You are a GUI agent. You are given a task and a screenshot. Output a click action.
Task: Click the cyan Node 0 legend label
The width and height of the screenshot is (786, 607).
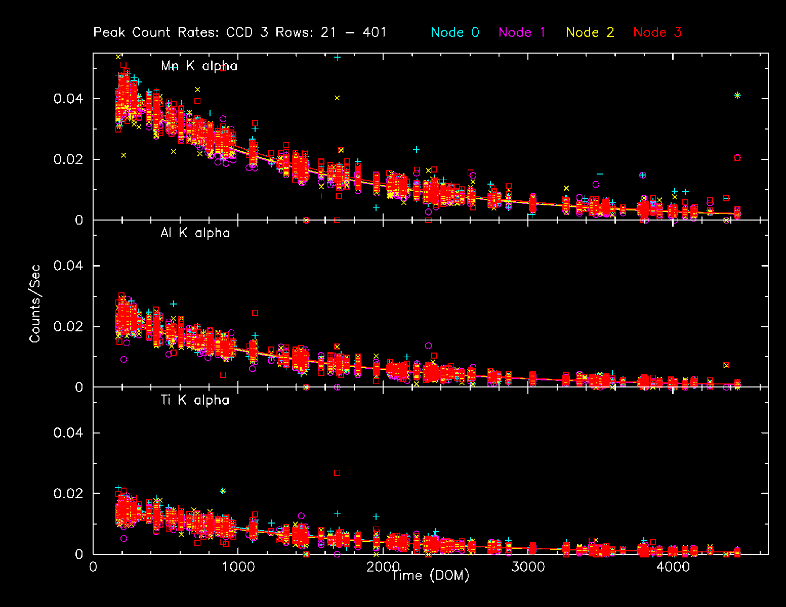point(454,32)
